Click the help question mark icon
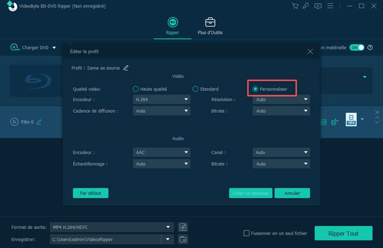This screenshot has height=248, width=383. [x=370, y=47]
